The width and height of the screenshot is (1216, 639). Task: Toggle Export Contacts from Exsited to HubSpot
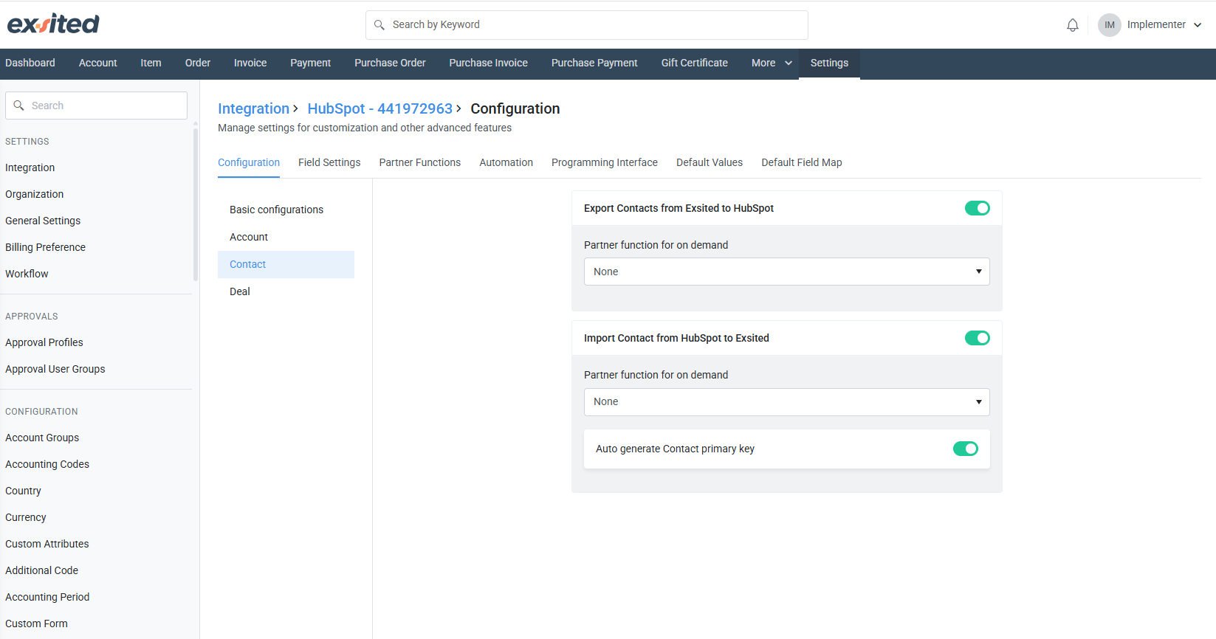click(977, 208)
